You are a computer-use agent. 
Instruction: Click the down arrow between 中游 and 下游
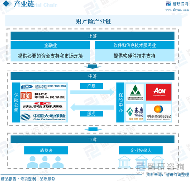pos(93,130)
